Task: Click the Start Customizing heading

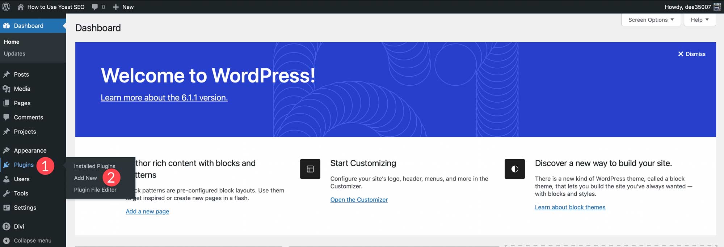Action: click(363, 163)
